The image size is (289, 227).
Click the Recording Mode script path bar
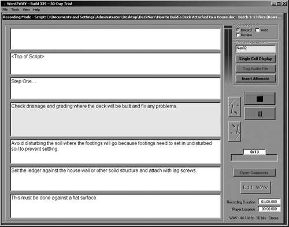[142, 17]
